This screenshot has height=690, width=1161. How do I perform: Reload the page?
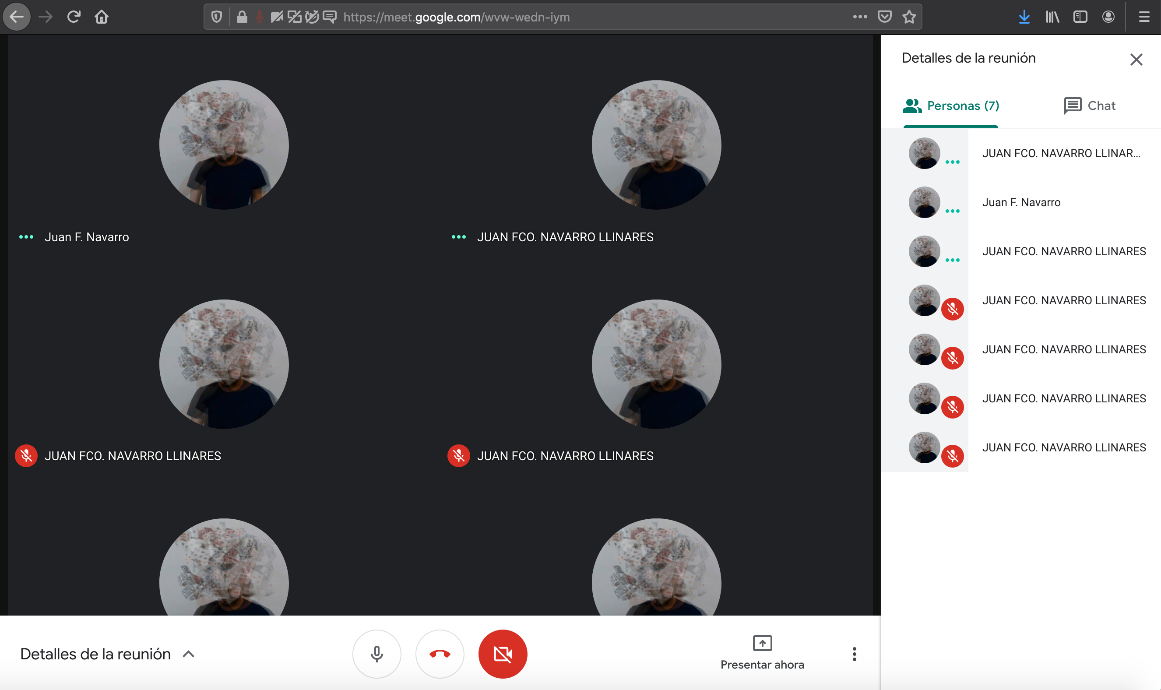point(74,17)
